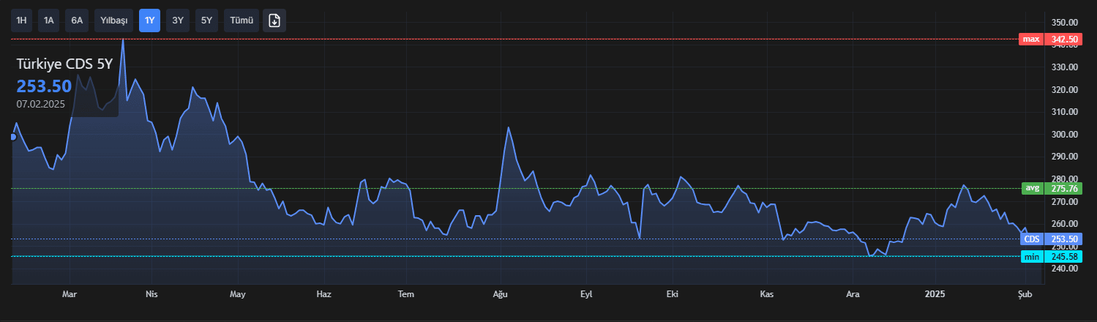Select the active 1Y range button
The image size is (1097, 322).
(149, 20)
